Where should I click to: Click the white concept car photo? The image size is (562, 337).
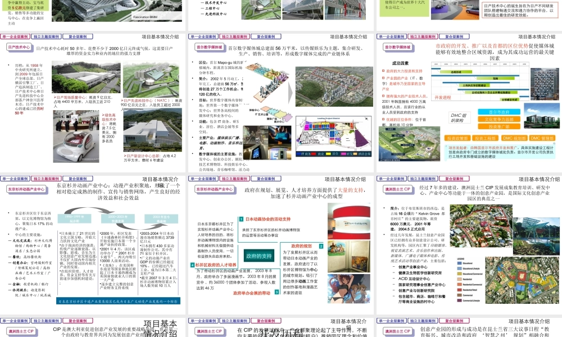click(x=76, y=136)
